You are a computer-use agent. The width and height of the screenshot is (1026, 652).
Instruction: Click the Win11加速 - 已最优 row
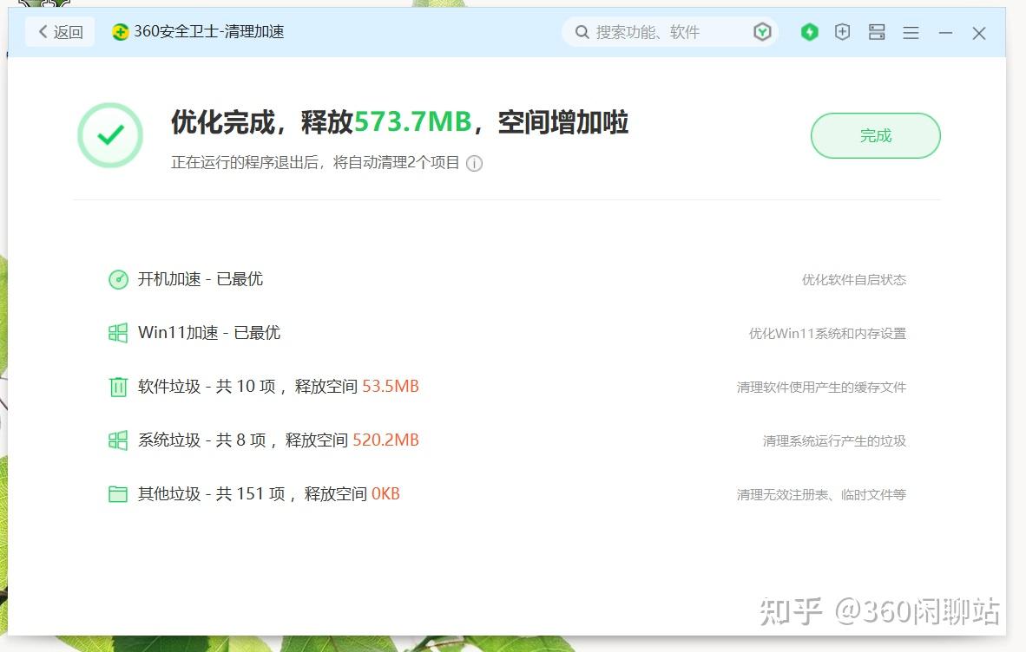pos(208,333)
